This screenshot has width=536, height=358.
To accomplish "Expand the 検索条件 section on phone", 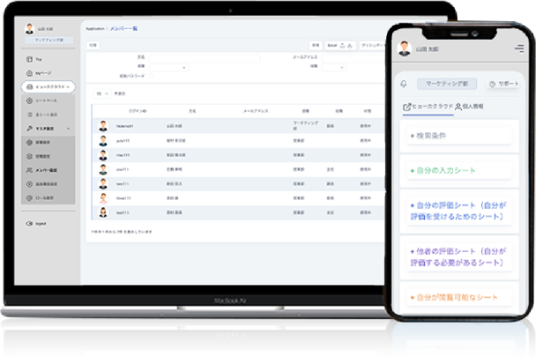I will click(x=459, y=136).
